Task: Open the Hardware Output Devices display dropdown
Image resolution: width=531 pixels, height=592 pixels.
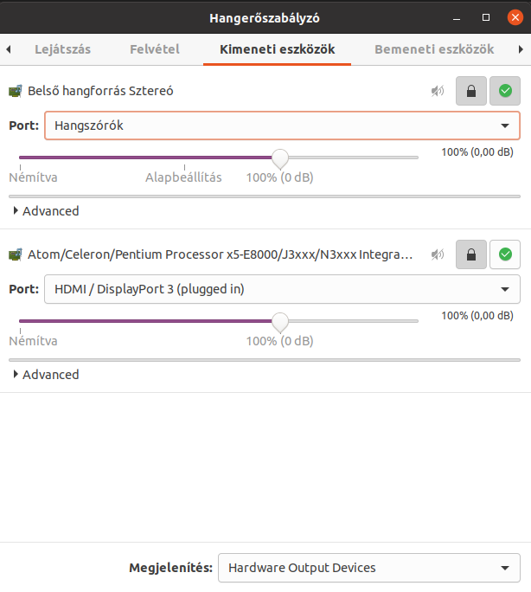Action: (x=369, y=568)
